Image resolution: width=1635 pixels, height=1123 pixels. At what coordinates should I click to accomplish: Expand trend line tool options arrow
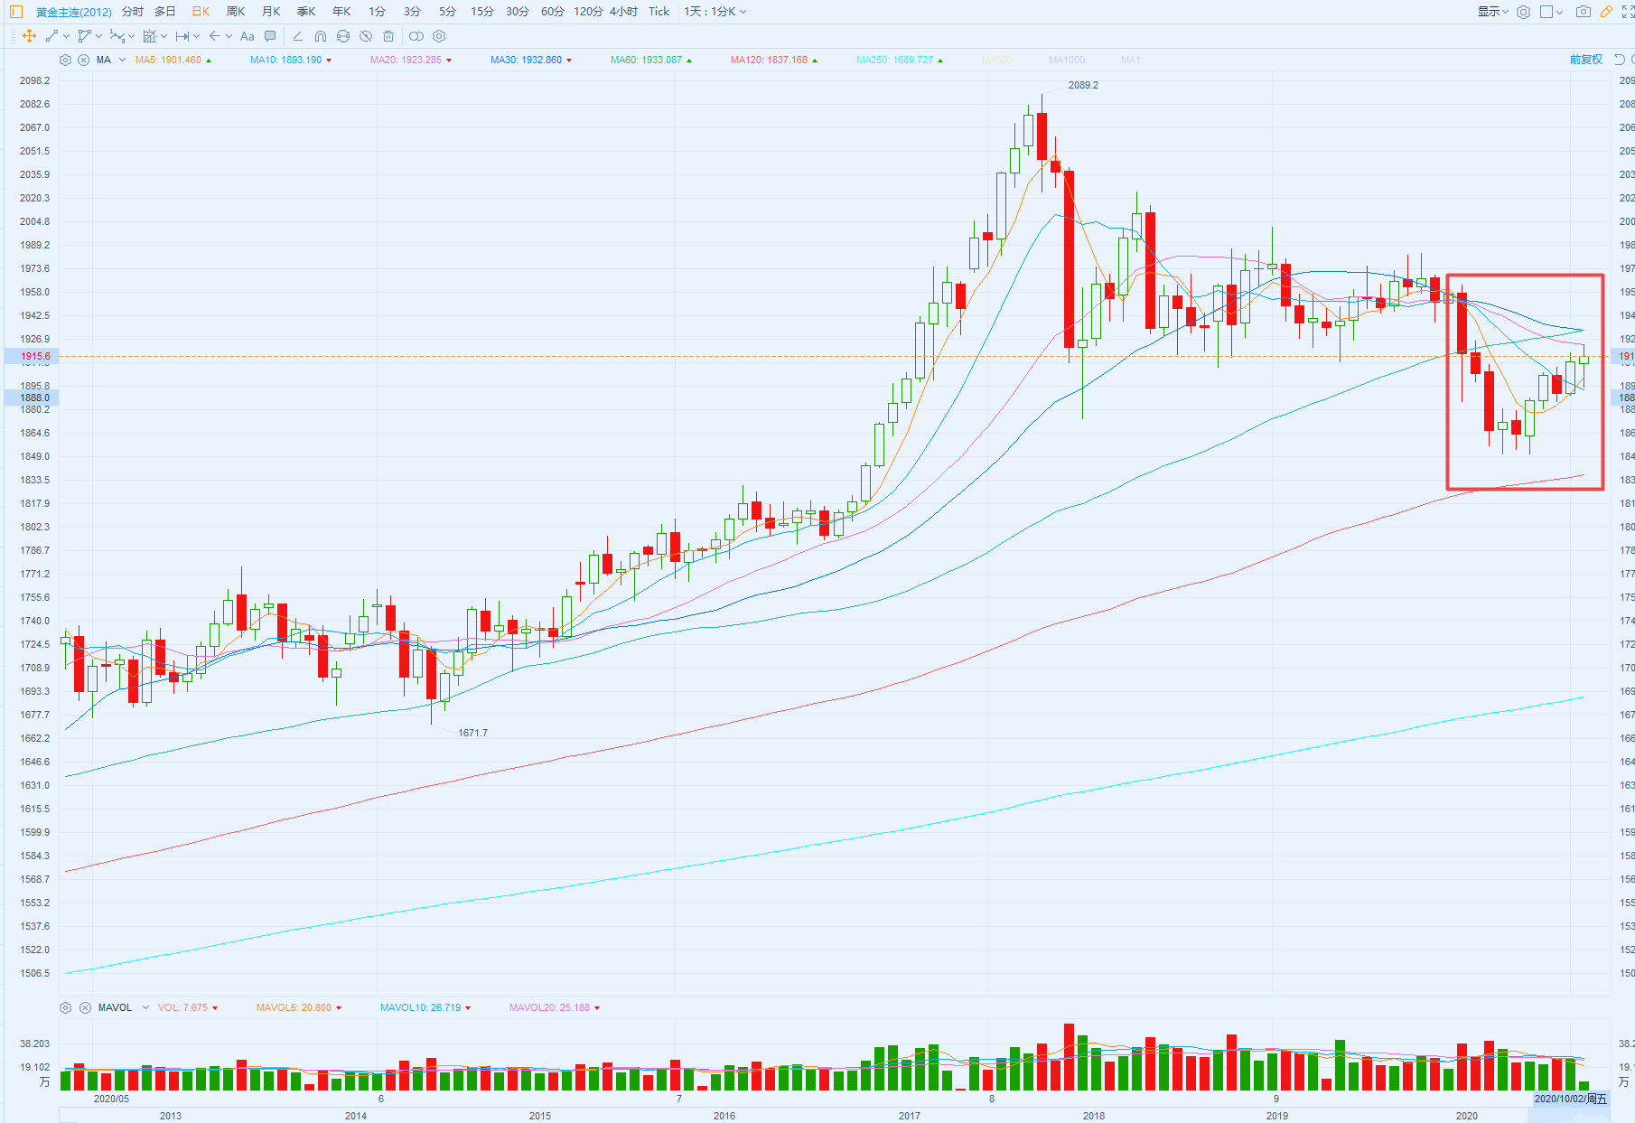67,36
